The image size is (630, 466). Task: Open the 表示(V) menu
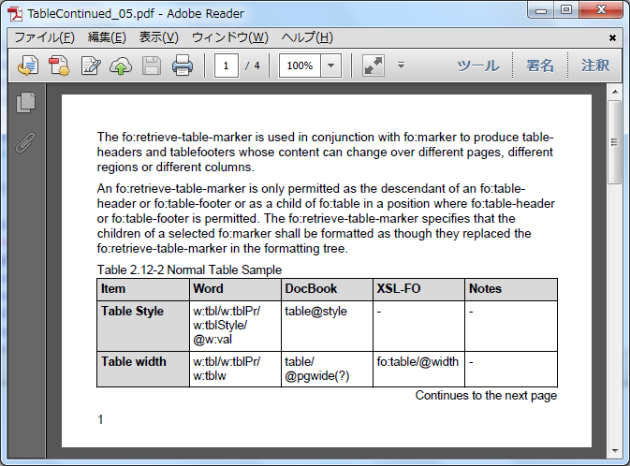[x=159, y=37]
